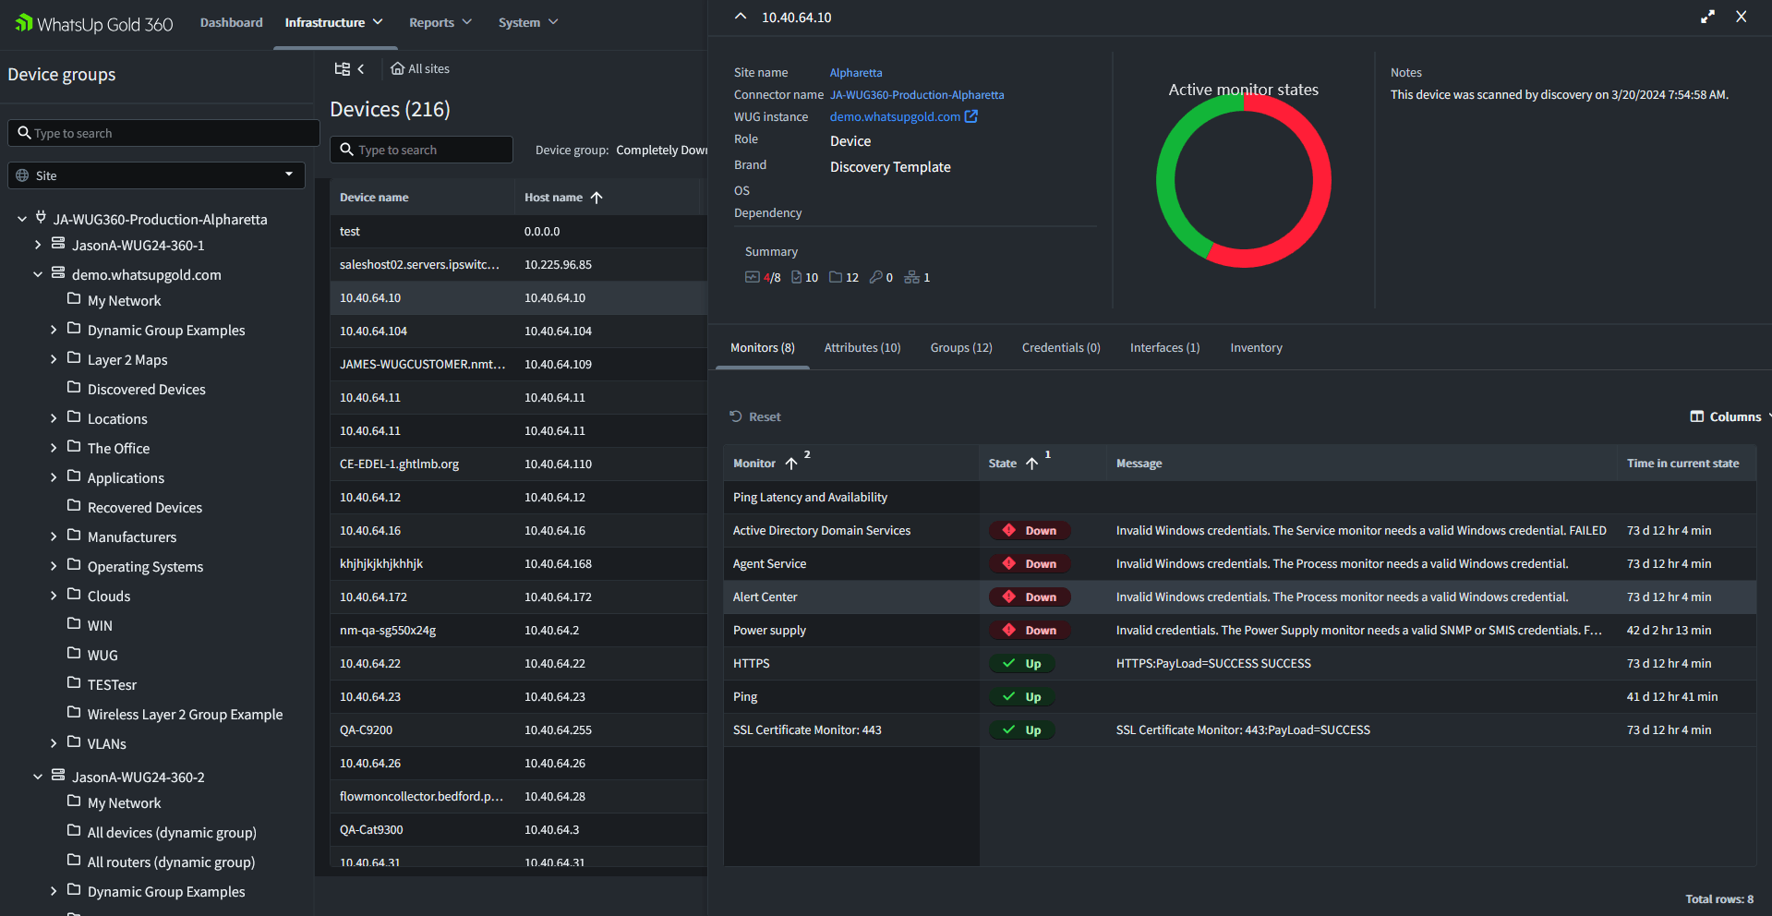1772x916 pixels.
Task: Go to the Dashboard menu item
Action: (x=232, y=23)
